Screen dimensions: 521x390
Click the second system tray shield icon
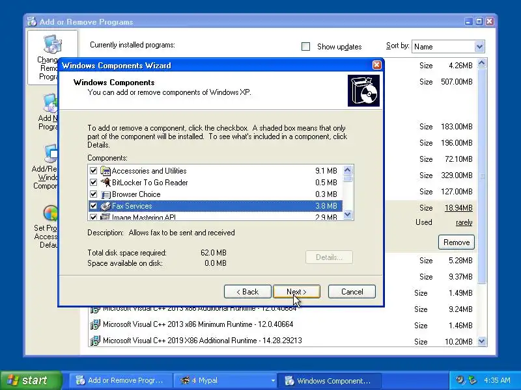click(x=472, y=380)
